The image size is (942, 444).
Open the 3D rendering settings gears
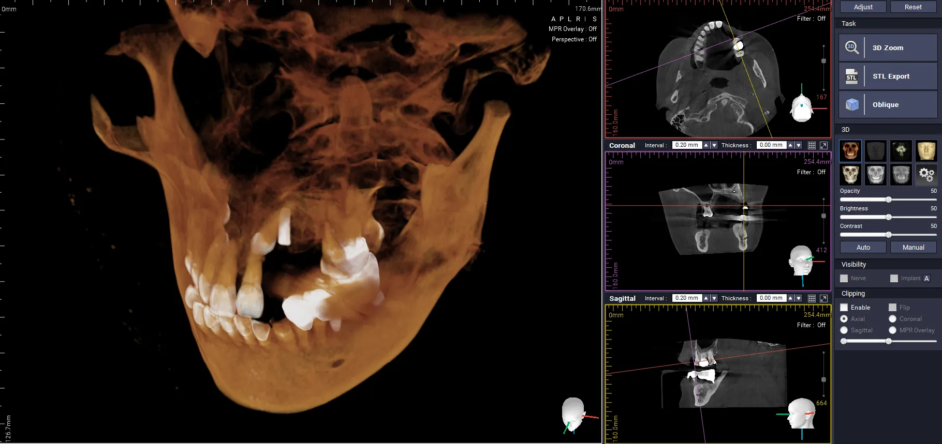coord(926,175)
